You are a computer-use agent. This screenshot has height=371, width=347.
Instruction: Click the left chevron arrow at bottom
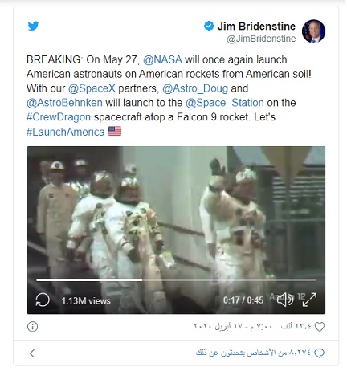point(32,353)
